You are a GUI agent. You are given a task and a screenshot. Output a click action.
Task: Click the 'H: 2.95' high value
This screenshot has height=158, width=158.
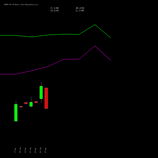[x=80, y=8]
